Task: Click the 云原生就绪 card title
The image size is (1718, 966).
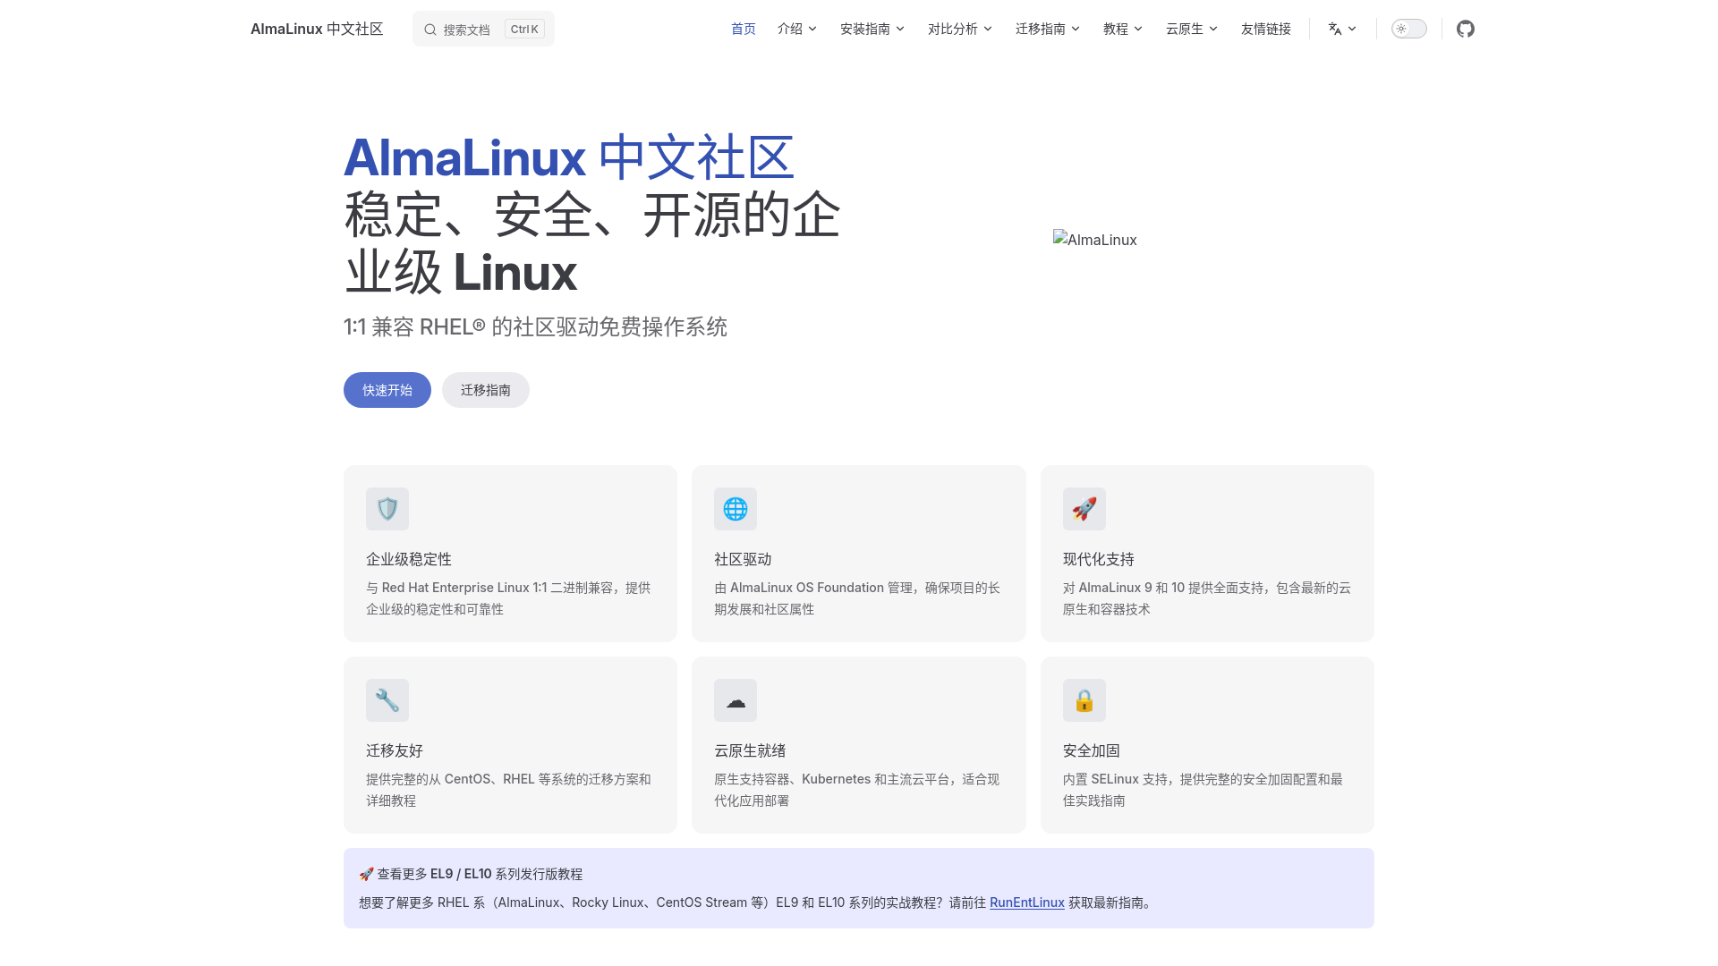Action: tap(750, 750)
